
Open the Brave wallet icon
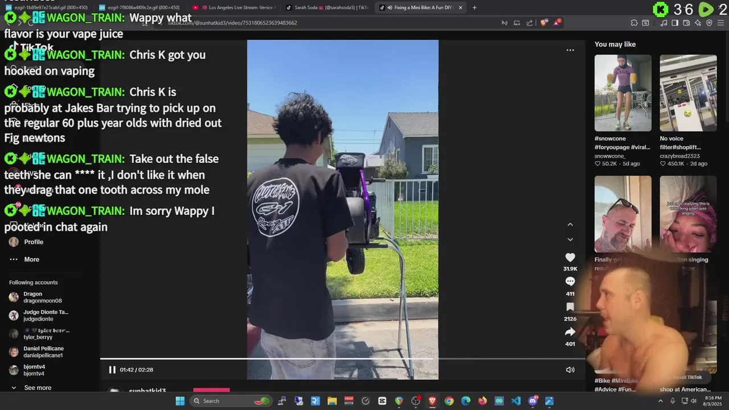pyautogui.click(x=686, y=23)
